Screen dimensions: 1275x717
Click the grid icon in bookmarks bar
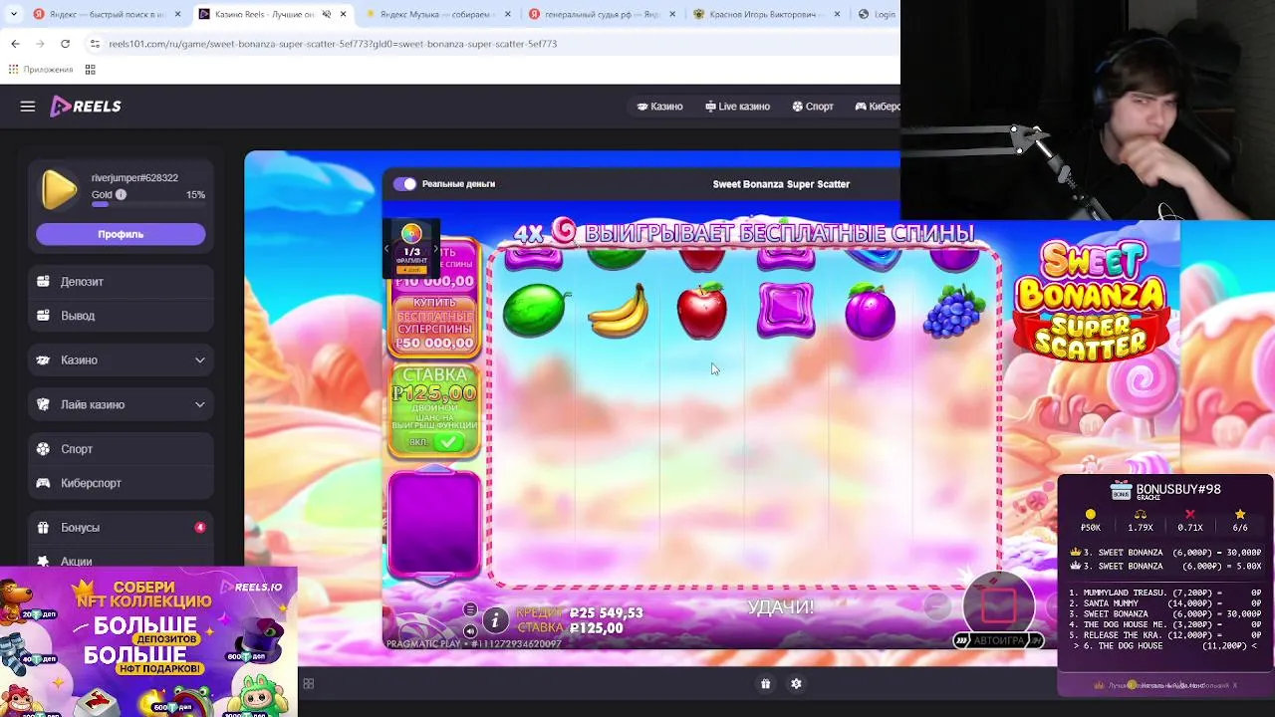[90, 70]
